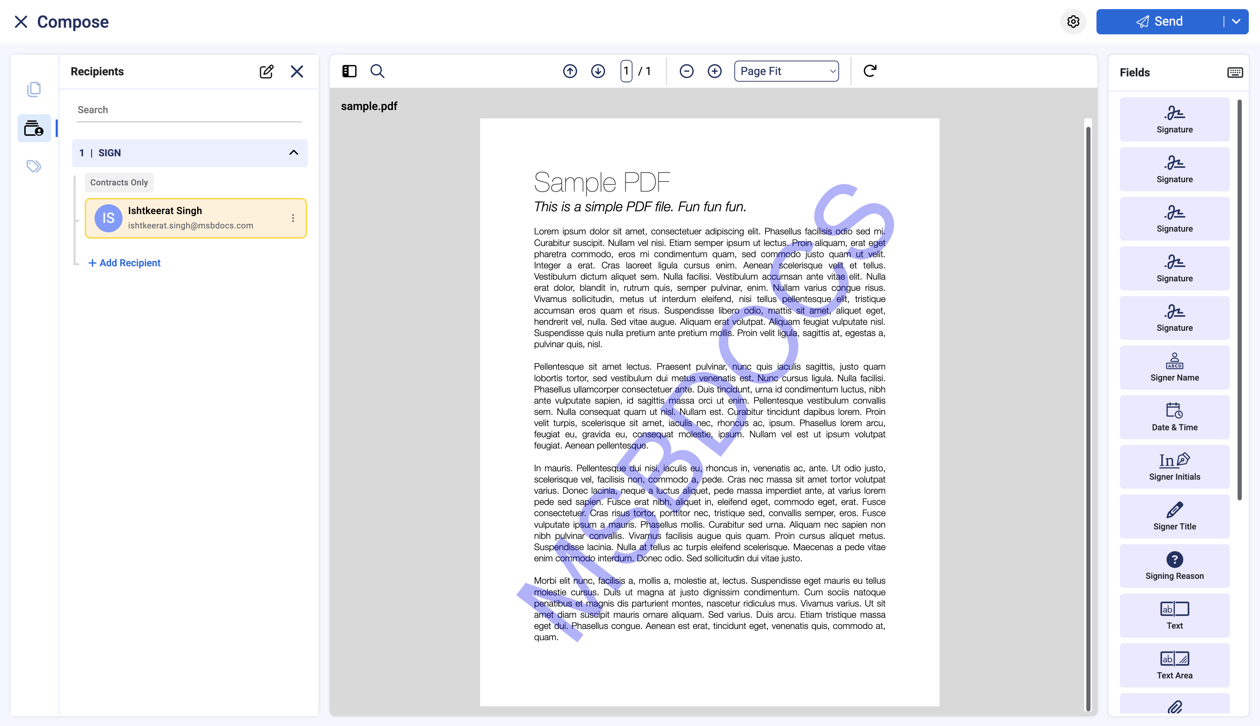
Task: Open the documents tab in sidebar
Action: coord(34,90)
